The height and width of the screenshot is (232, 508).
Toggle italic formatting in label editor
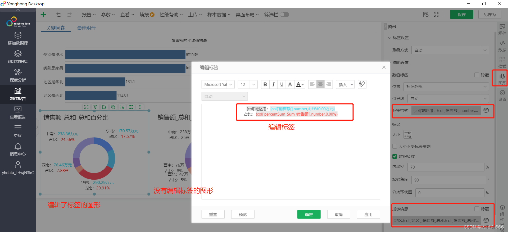[273, 84]
